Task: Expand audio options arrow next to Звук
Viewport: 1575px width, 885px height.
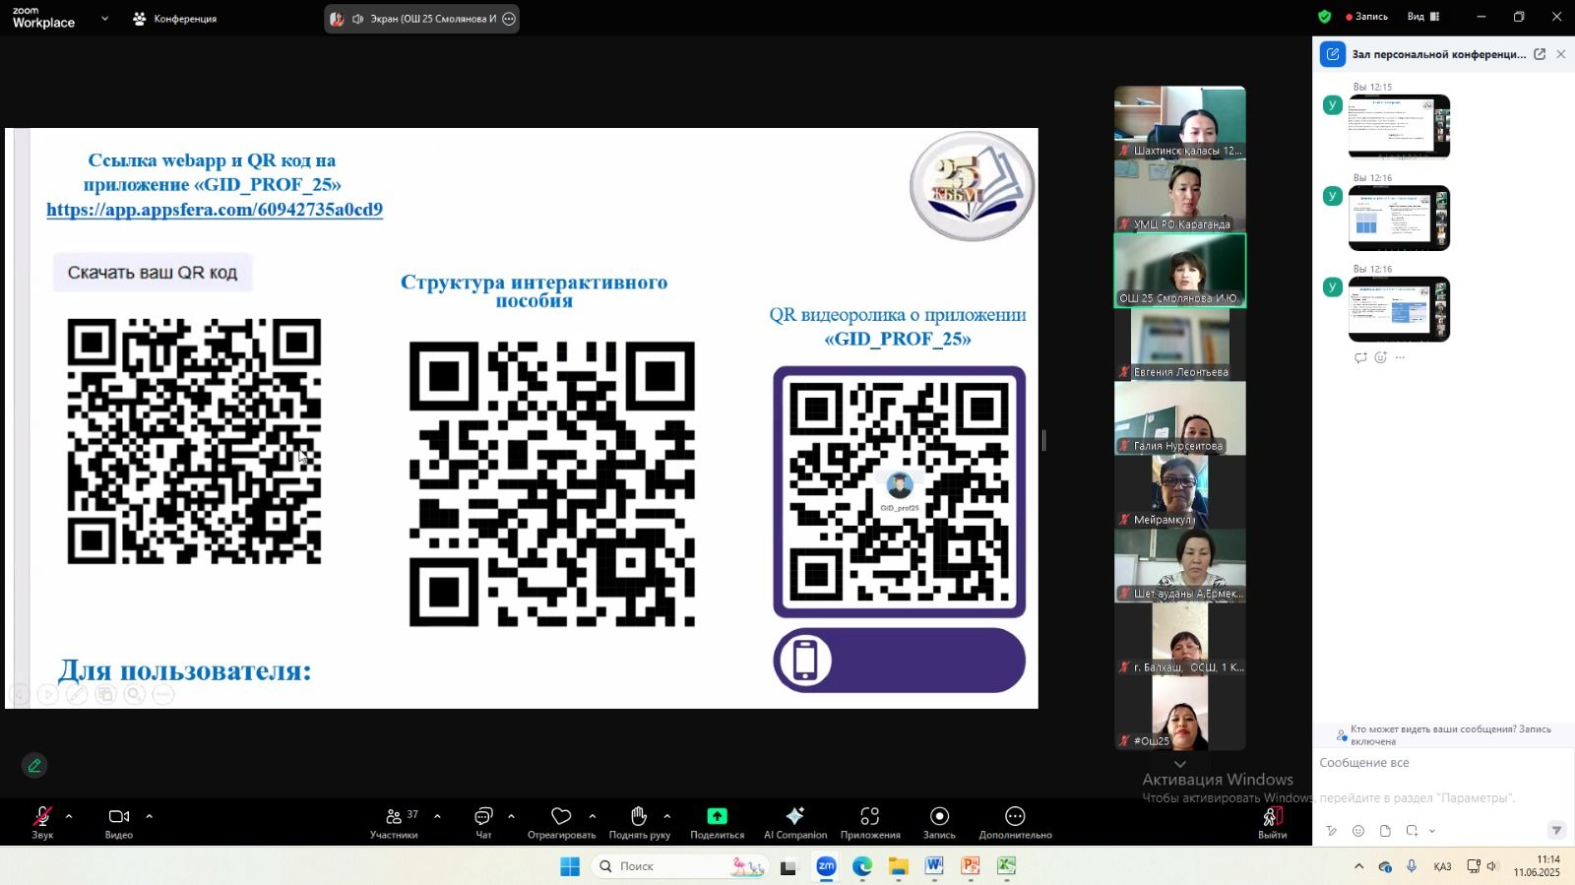Action: point(69,816)
